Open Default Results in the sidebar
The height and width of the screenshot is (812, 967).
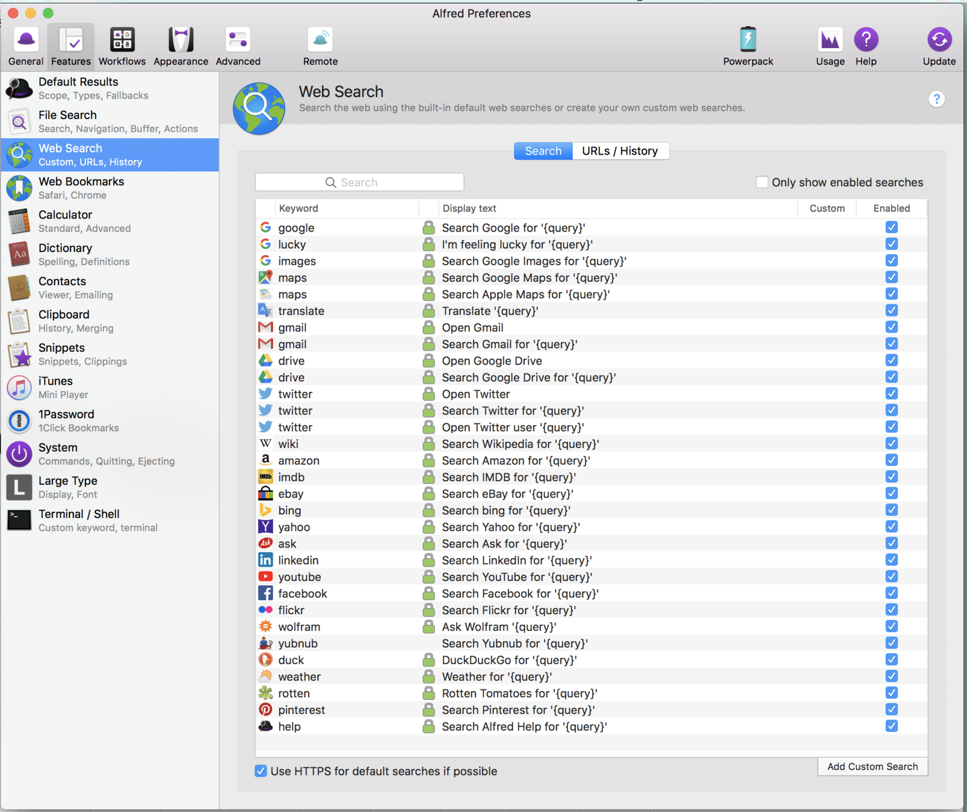click(110, 88)
